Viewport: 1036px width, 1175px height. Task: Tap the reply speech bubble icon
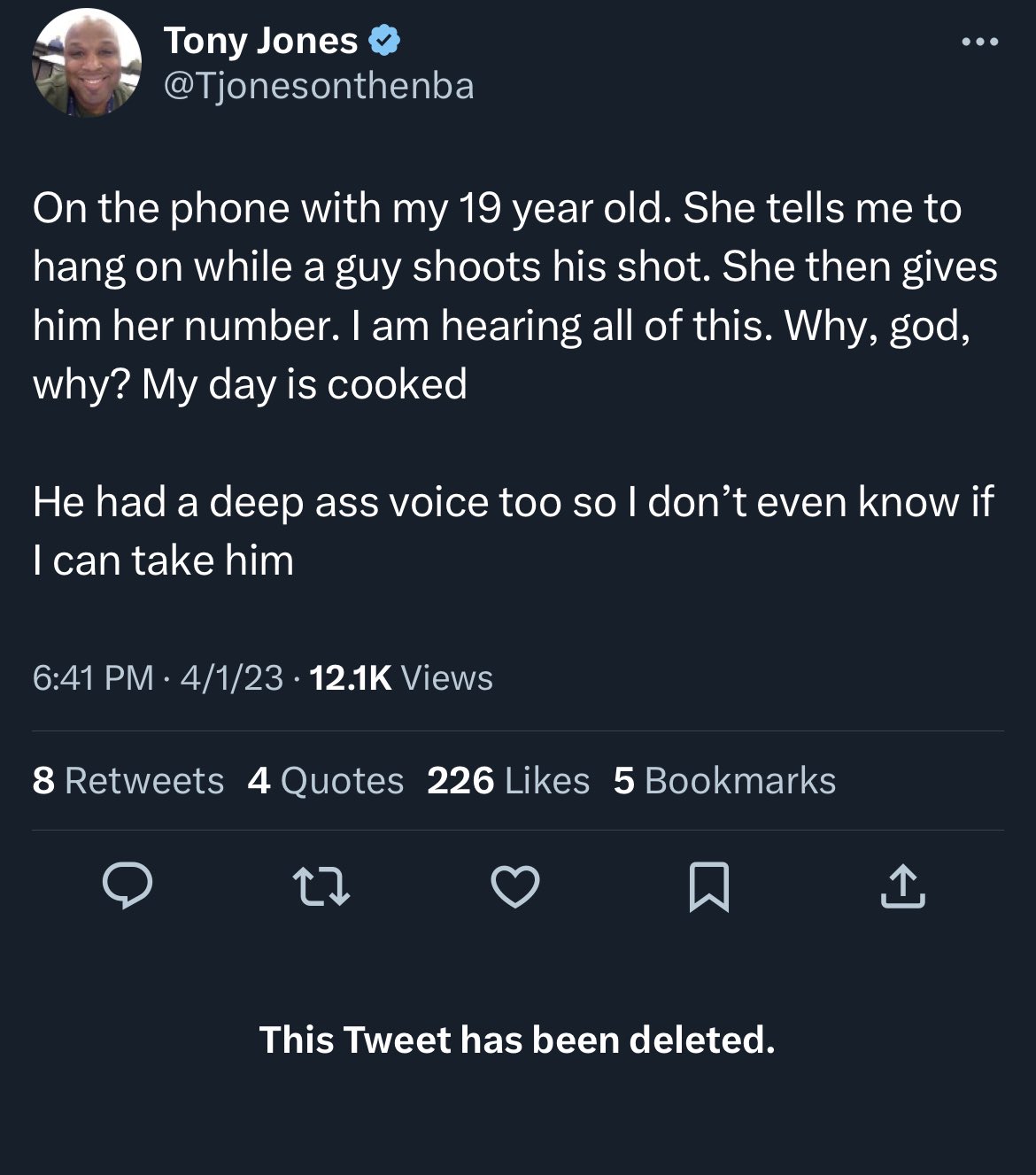pyautogui.click(x=128, y=886)
